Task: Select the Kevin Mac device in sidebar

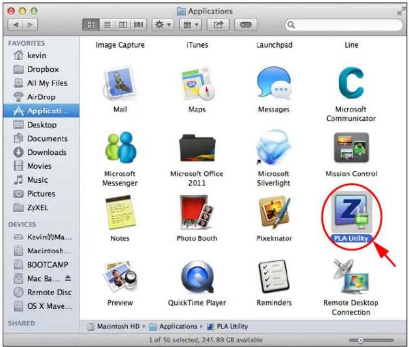Action: pos(41,237)
